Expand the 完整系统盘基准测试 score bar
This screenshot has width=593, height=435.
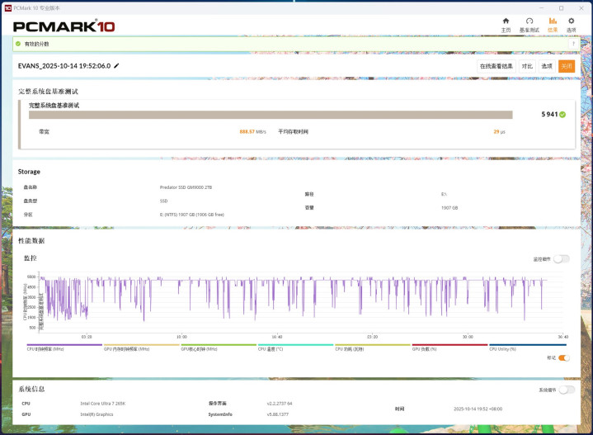point(271,115)
